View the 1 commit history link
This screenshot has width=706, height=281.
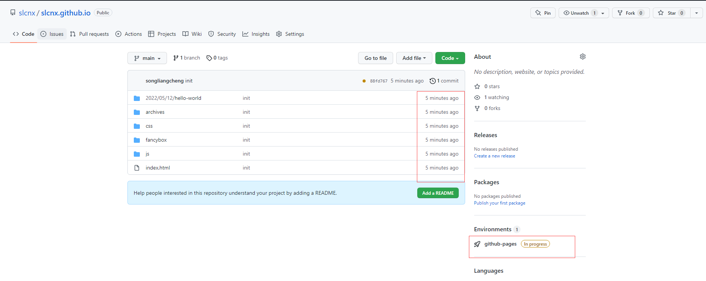444,81
